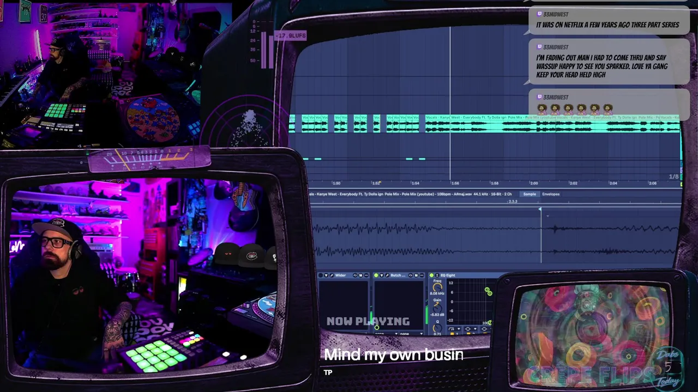Switch to the Sample tab
The height and width of the screenshot is (392, 698).
529,194
